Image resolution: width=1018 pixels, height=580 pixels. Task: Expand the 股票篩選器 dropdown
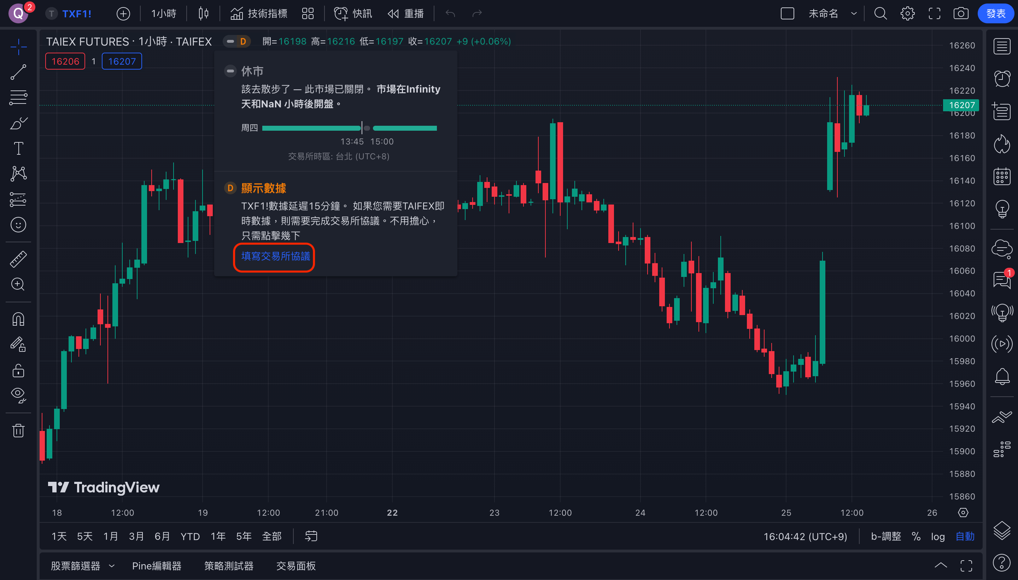112,566
